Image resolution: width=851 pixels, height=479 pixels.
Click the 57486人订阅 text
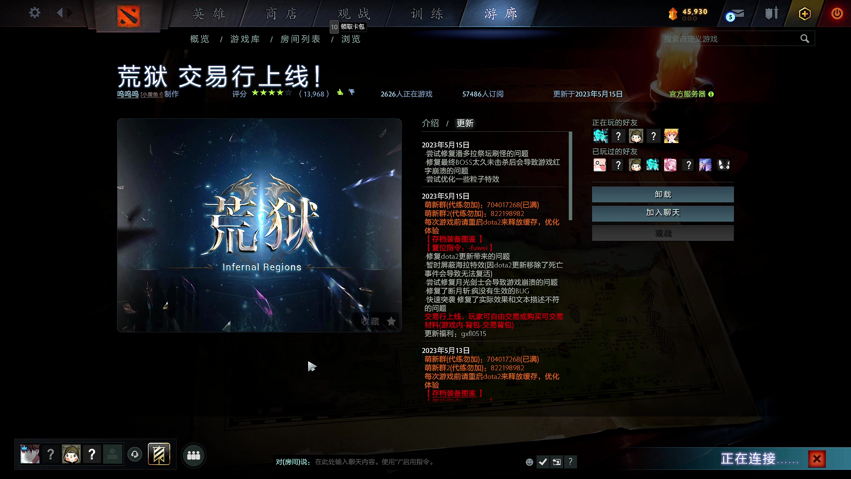point(483,94)
